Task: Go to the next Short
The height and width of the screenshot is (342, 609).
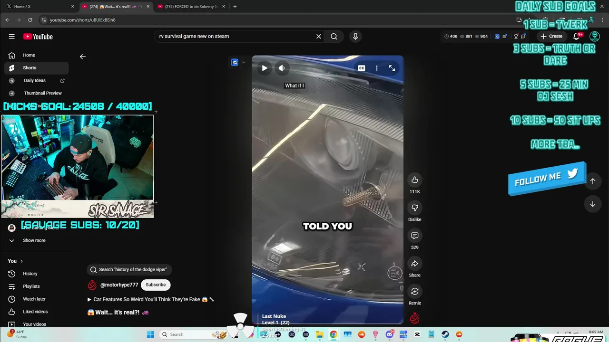Action: coord(593,204)
